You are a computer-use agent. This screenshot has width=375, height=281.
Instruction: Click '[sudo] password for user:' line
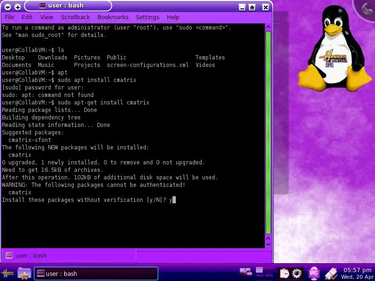[x=43, y=88]
